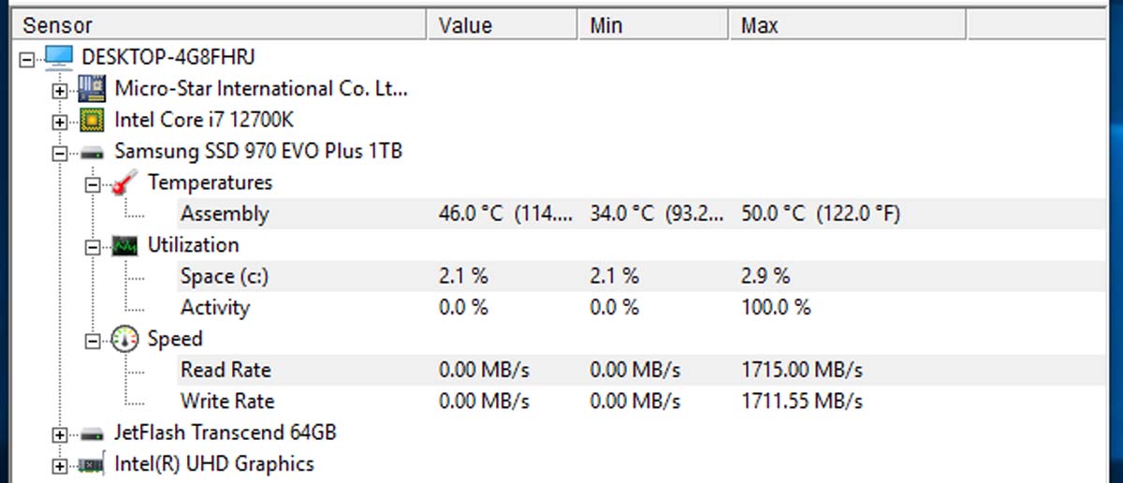1123x483 pixels.
Task: Click the Temperatures thermometer icon
Action: click(x=124, y=183)
